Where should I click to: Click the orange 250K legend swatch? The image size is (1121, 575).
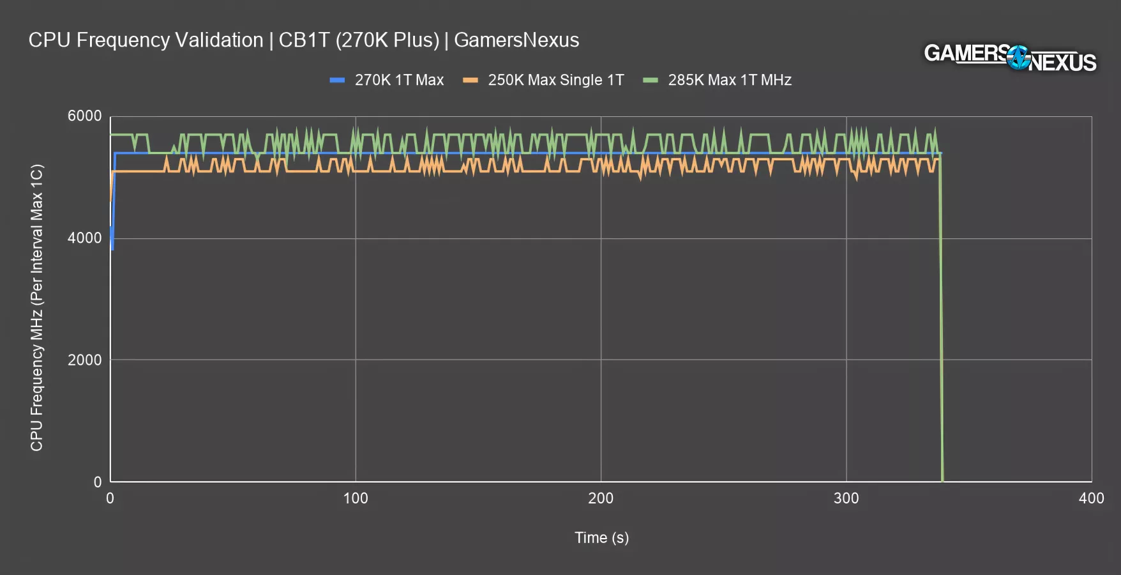click(470, 80)
